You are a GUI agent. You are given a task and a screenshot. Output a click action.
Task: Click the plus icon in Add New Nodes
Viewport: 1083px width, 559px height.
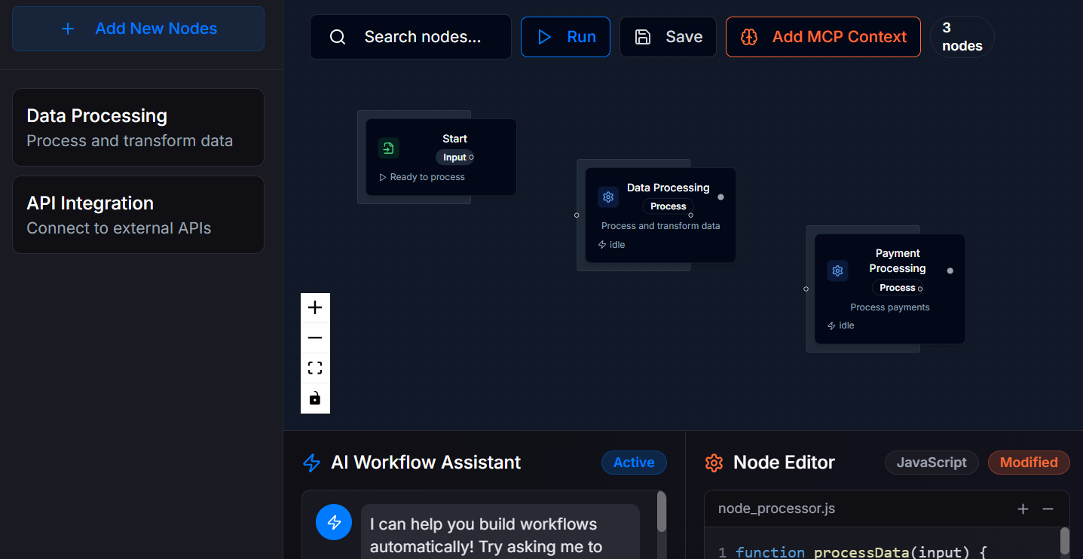tap(68, 29)
